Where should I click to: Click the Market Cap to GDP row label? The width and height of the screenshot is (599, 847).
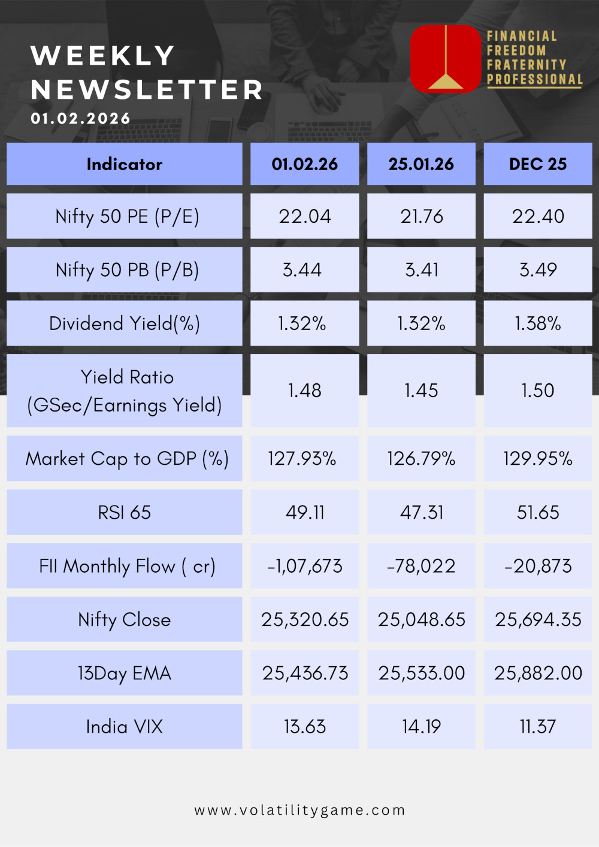pos(127,459)
